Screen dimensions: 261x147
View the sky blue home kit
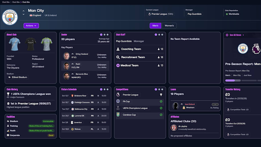point(15,44)
